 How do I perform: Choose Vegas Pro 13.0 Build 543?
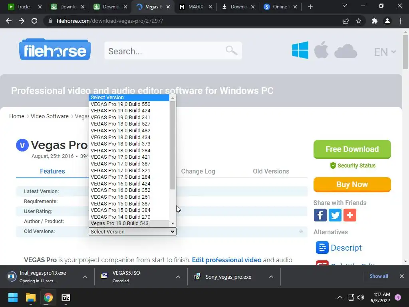coord(129,223)
